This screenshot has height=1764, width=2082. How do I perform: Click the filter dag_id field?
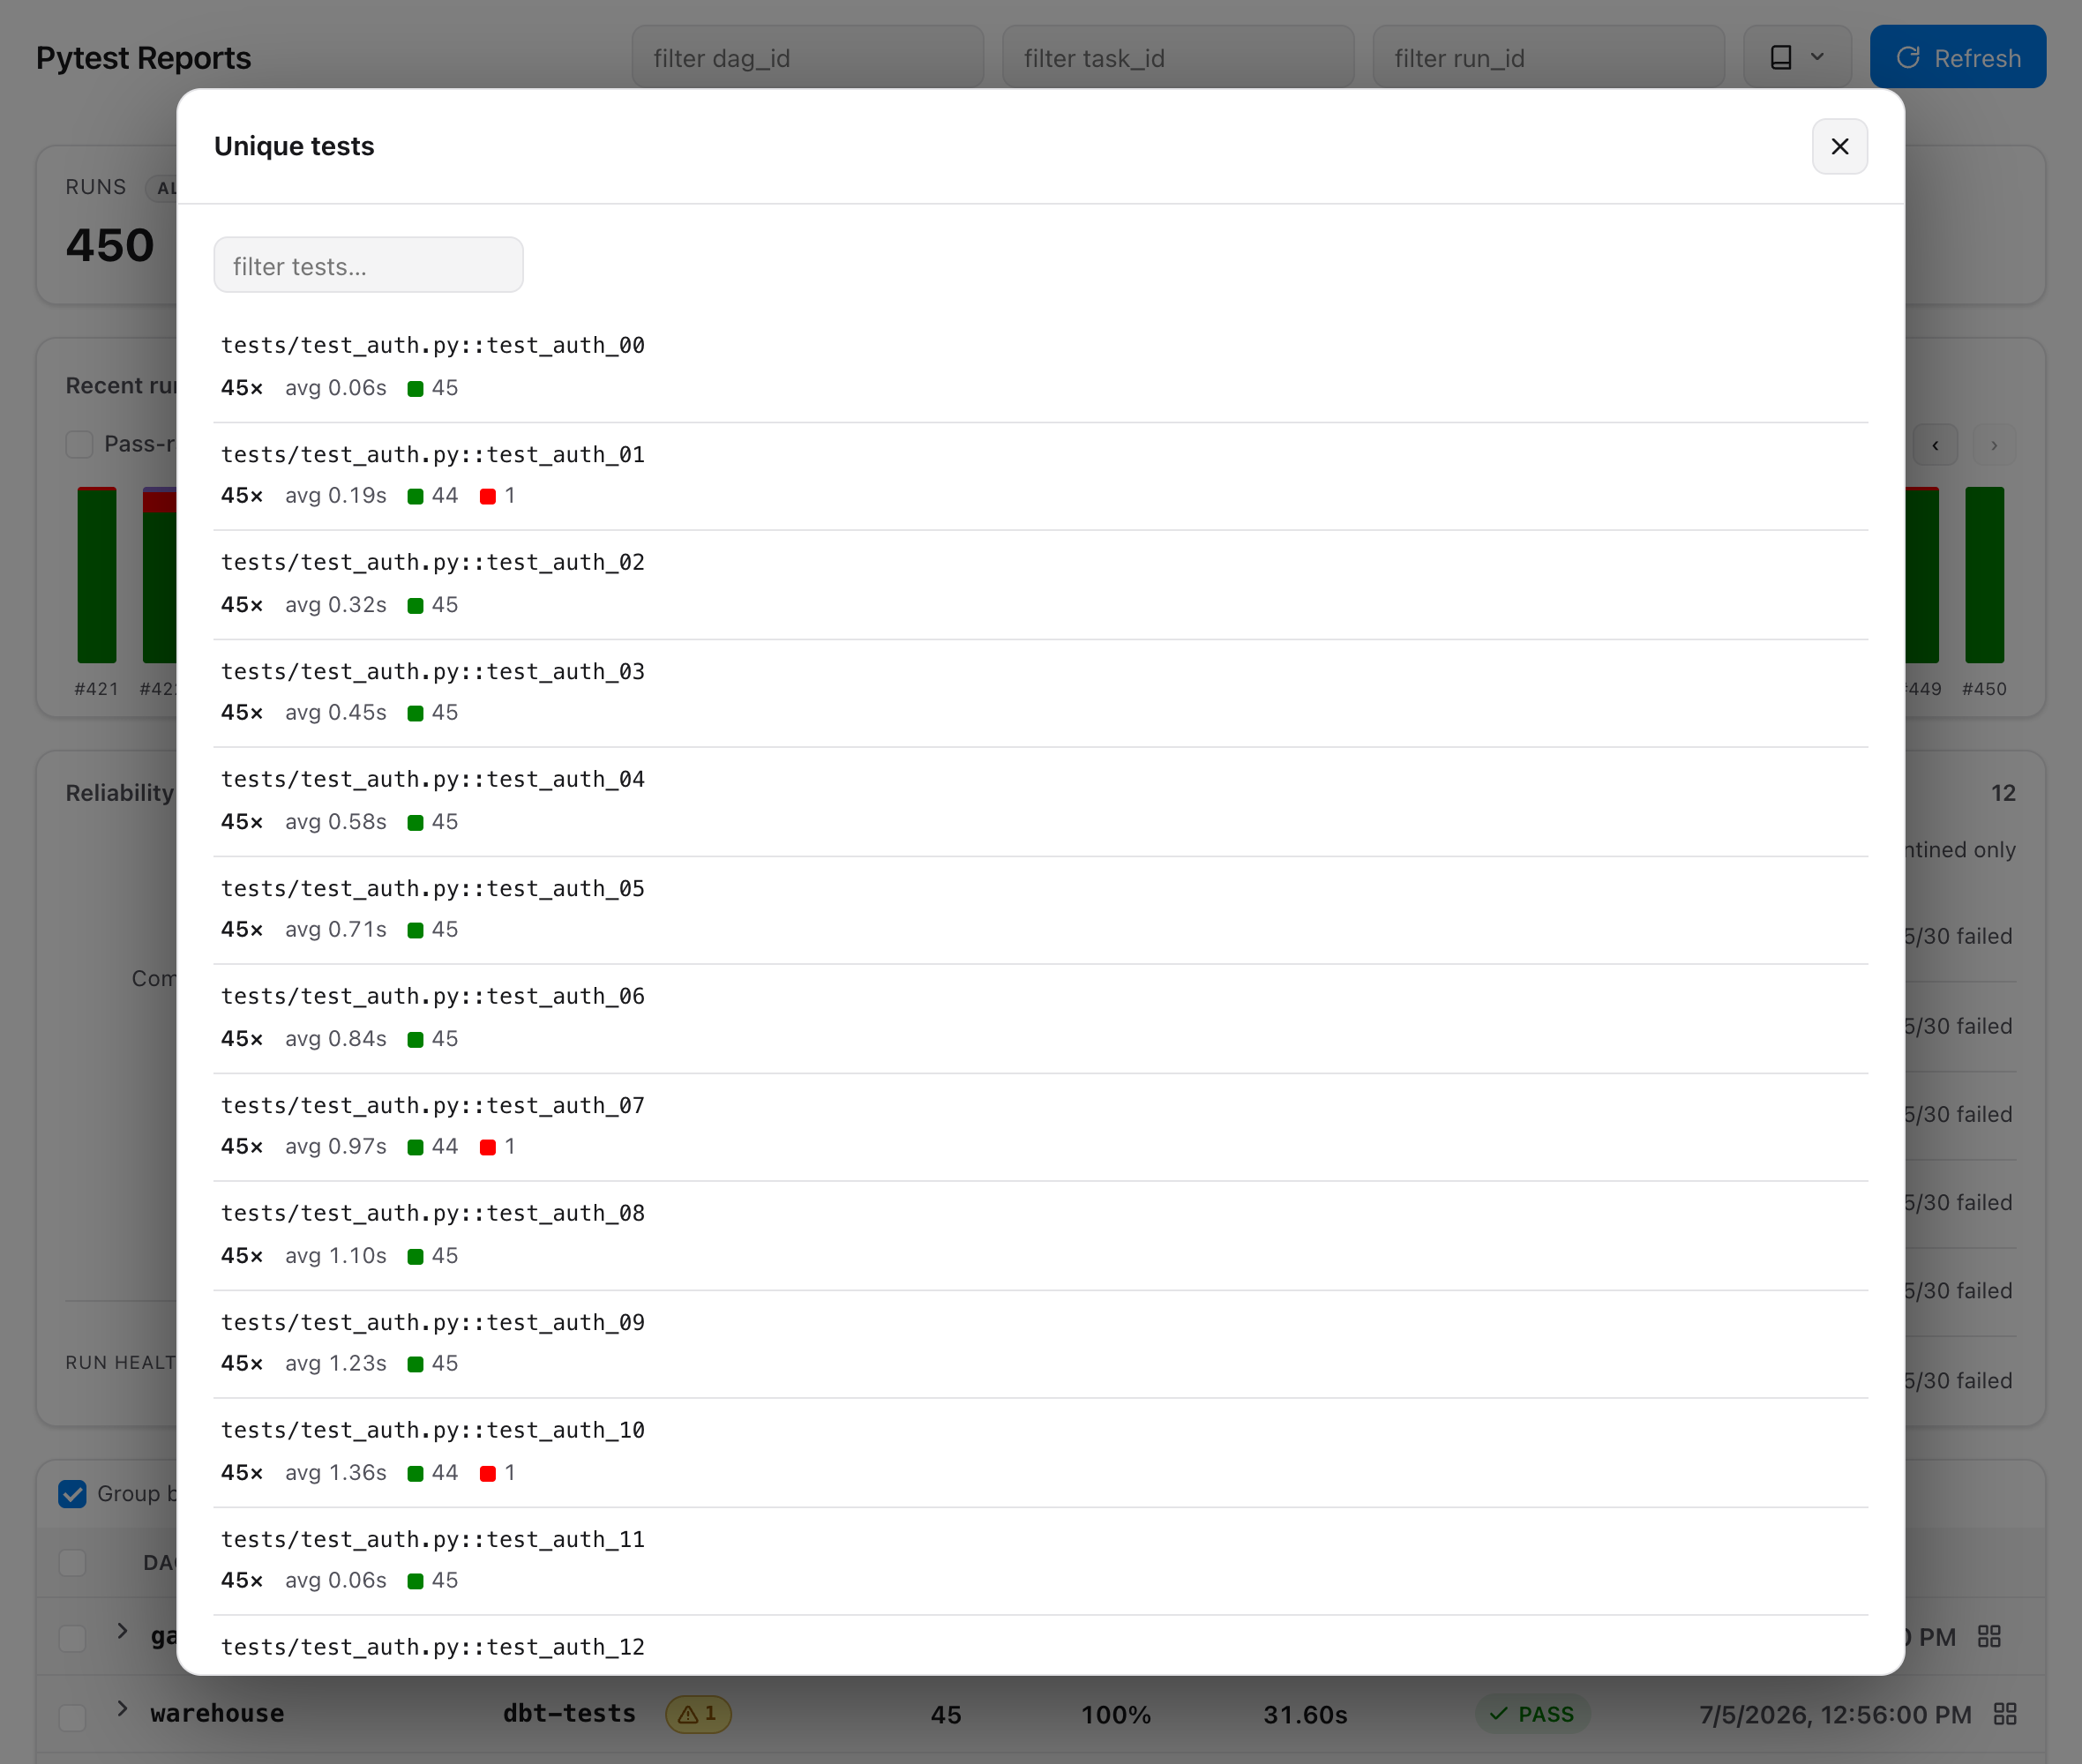click(807, 57)
